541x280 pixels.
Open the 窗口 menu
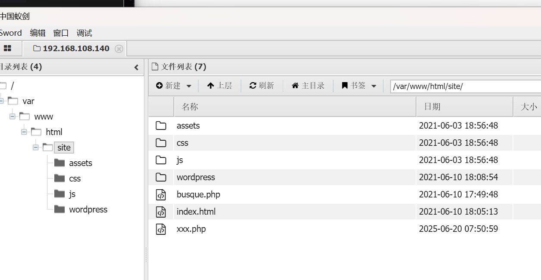pyautogui.click(x=61, y=33)
